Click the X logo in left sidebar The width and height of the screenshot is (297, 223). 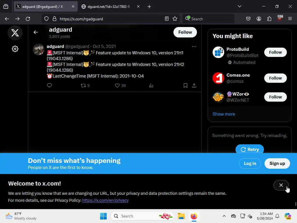pyautogui.click(x=15, y=33)
